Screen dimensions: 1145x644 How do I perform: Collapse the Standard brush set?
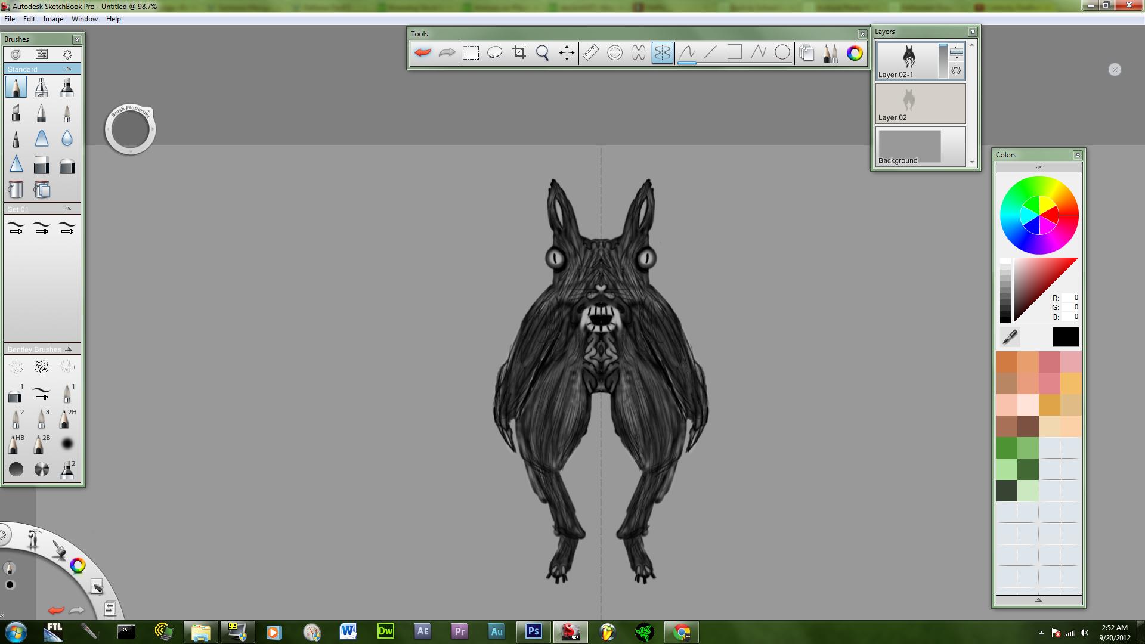(68, 69)
